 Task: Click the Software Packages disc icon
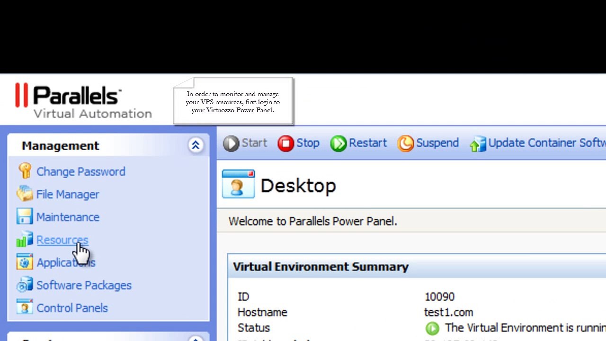25,285
